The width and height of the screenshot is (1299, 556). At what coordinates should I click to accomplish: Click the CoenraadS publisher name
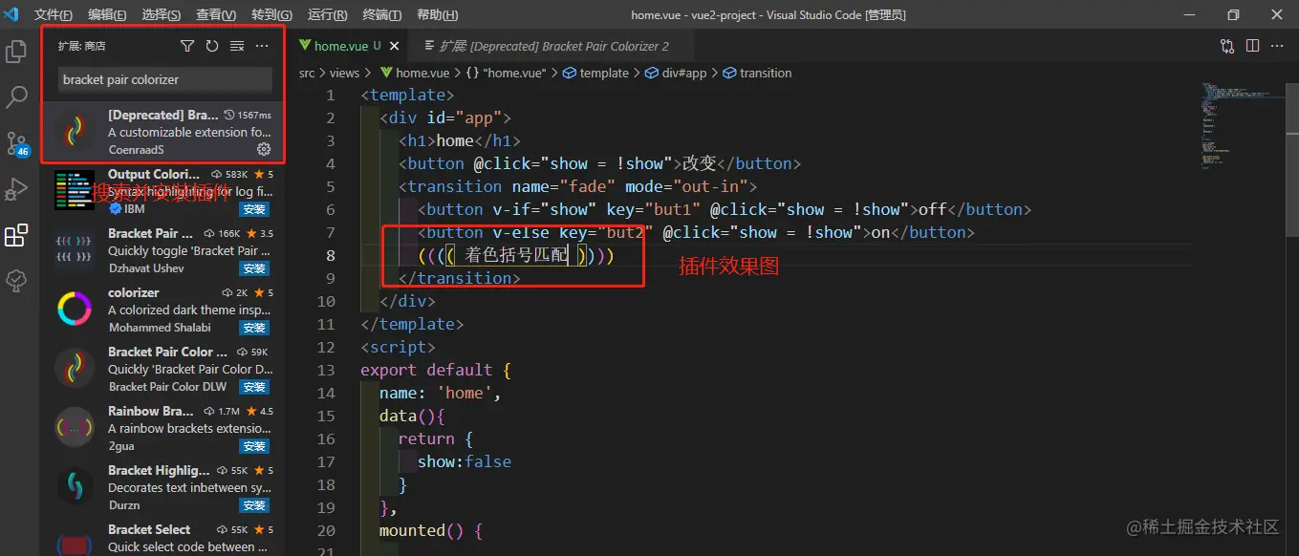point(136,149)
